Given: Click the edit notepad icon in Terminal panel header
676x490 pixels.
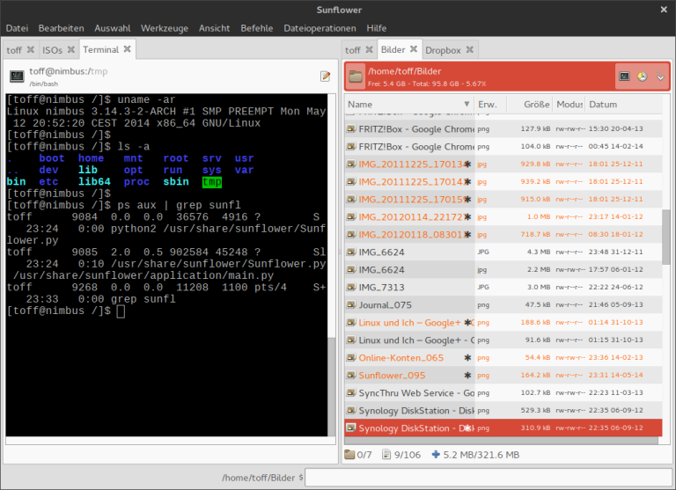Looking at the screenshot, I should [326, 77].
